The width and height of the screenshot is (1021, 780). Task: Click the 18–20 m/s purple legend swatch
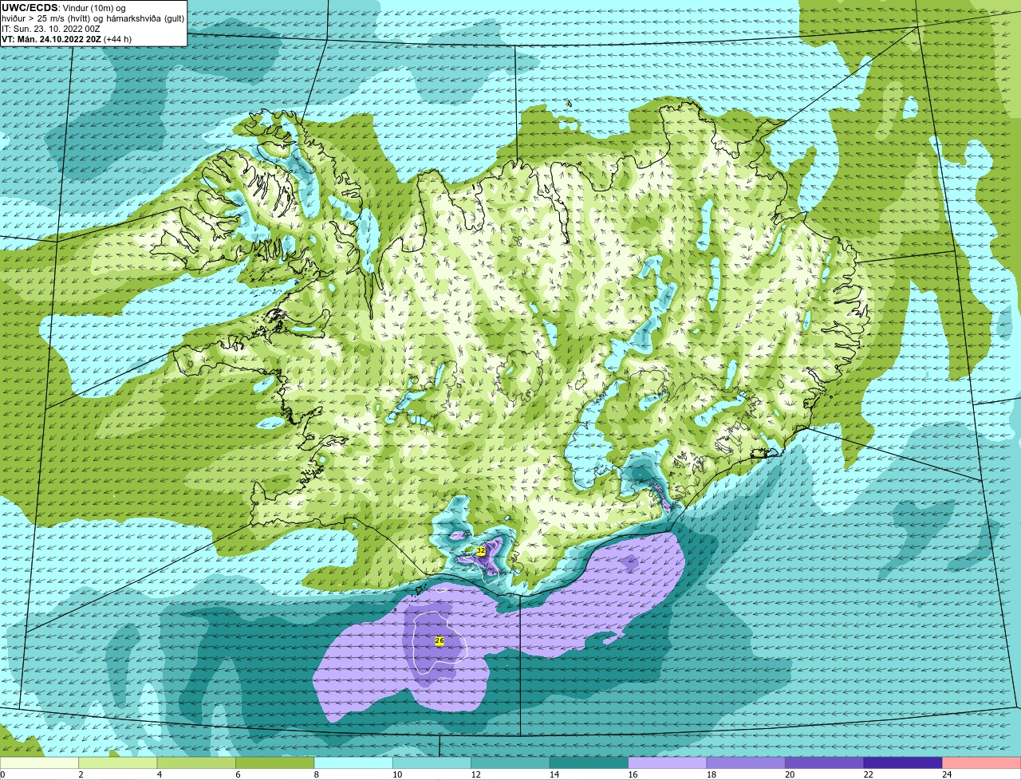(747, 762)
